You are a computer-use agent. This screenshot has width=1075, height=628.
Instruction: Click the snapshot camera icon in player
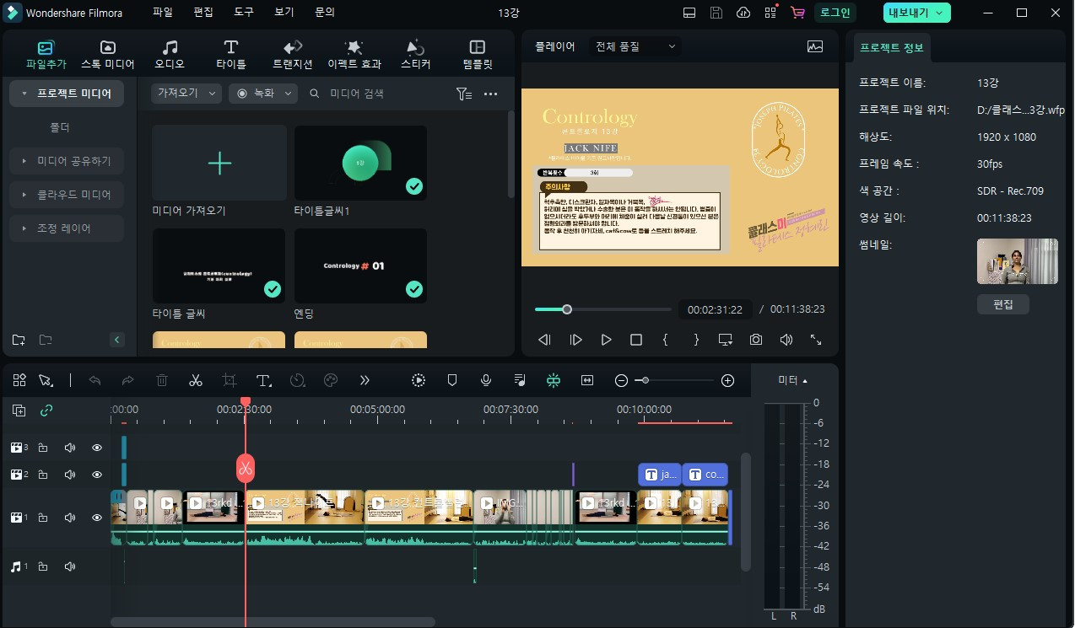pyautogui.click(x=756, y=340)
